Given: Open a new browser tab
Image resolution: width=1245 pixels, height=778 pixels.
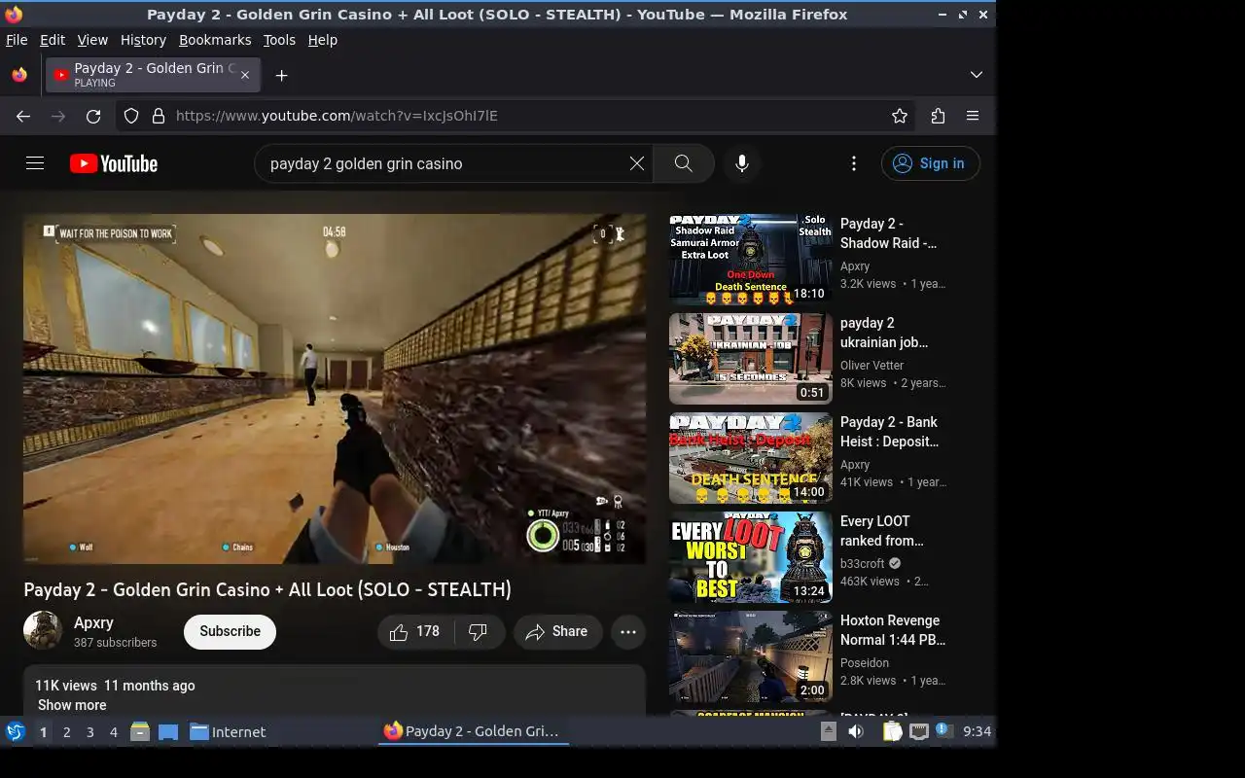Looking at the screenshot, I should click(281, 75).
